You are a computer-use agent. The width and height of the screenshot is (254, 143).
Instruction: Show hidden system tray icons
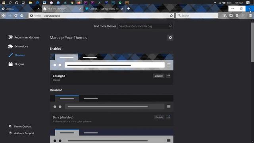tap(215, 3)
